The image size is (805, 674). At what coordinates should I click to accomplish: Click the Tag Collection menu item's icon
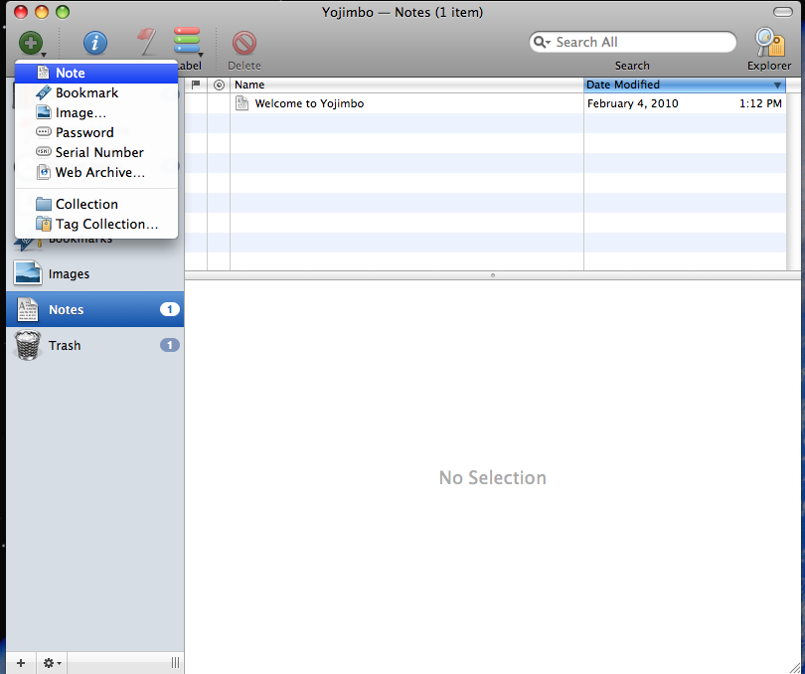(44, 224)
